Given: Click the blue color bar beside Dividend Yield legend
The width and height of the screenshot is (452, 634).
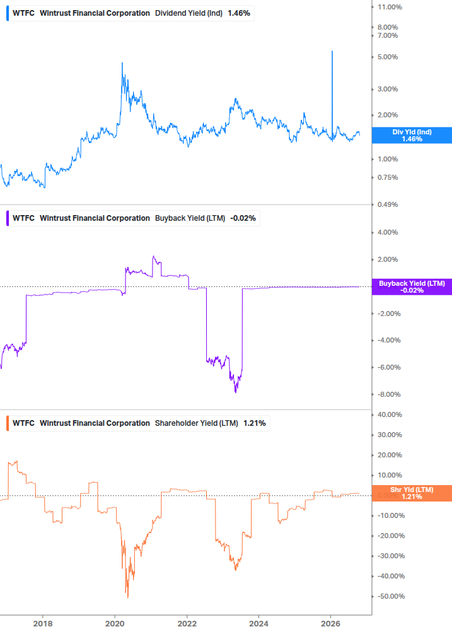Looking at the screenshot, I should (x=8, y=13).
